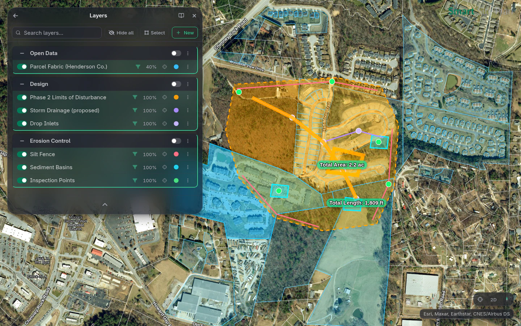Turn off the Sediment Basins layer
The height and width of the screenshot is (326, 521).
coord(22,167)
